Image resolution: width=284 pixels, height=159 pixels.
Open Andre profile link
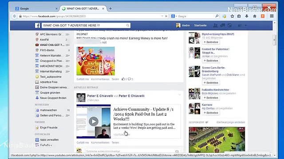click(186, 26)
